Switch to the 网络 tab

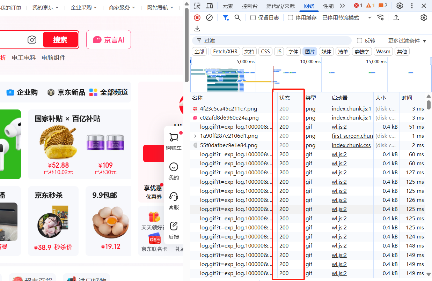(309, 6)
